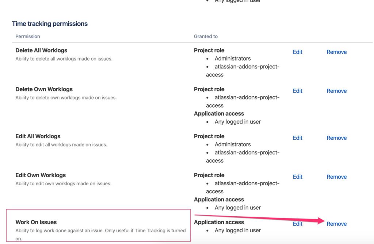Select Administrators under Delete All Worklogs
The image size is (374, 244).
(232, 58)
